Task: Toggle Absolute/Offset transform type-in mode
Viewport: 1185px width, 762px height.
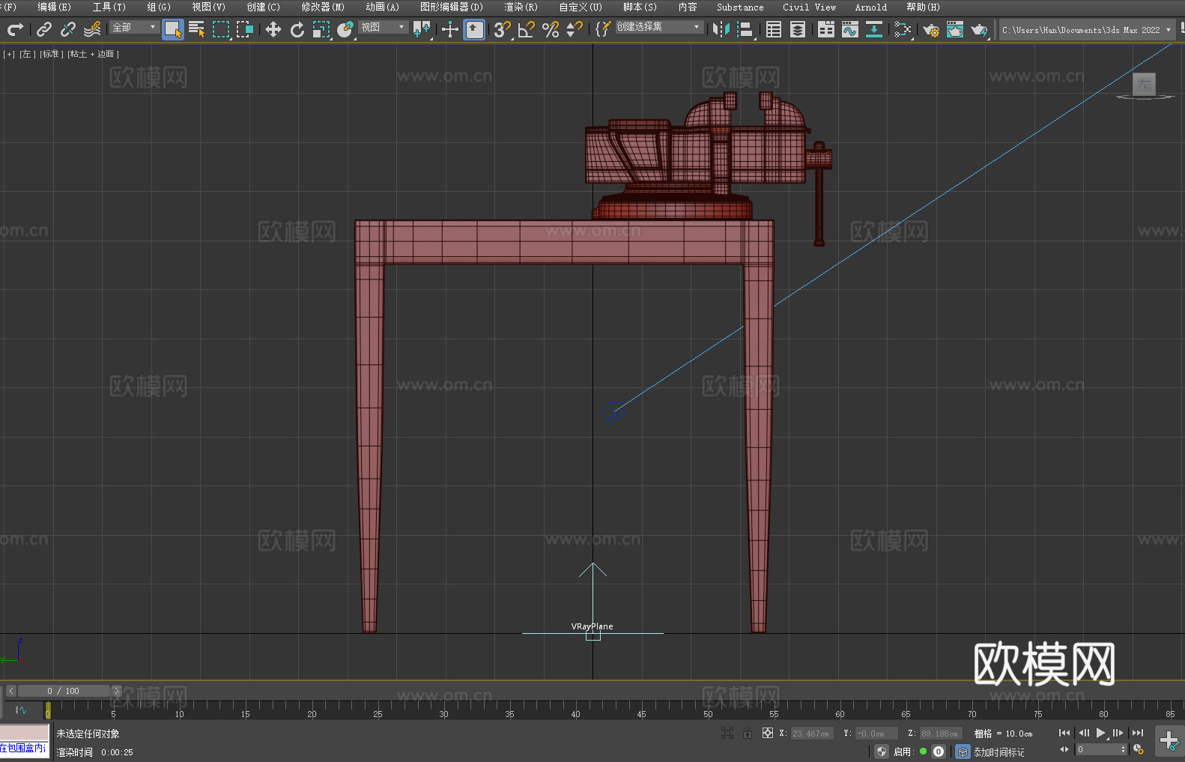Action: (768, 733)
